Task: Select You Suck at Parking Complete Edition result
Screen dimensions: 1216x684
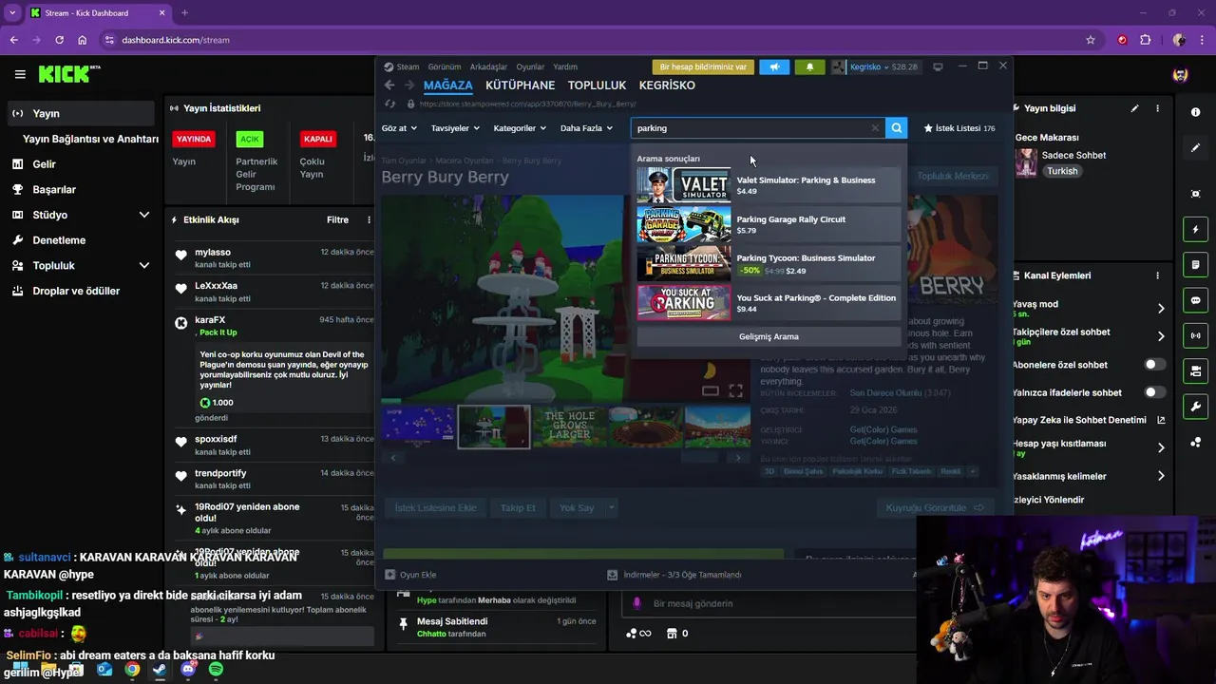Action: [769, 302]
